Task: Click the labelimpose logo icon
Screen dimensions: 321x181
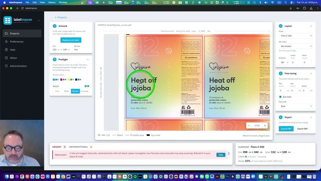Action: pyautogui.click(x=8, y=20)
